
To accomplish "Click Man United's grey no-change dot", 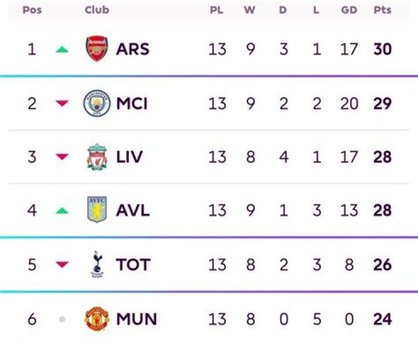I will point(62,319).
